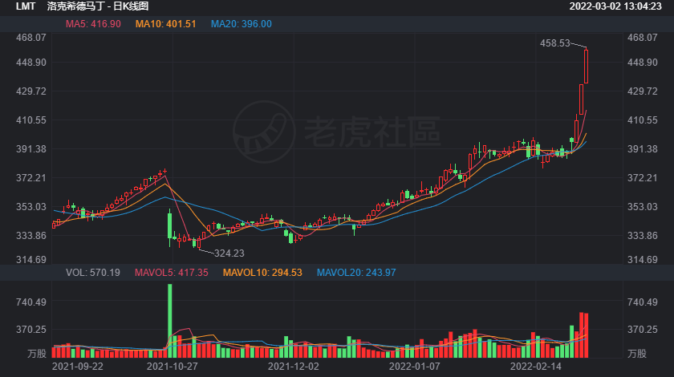Click the left axis 314.69 price label
Screen dimensions: 674x377
coord(31,260)
